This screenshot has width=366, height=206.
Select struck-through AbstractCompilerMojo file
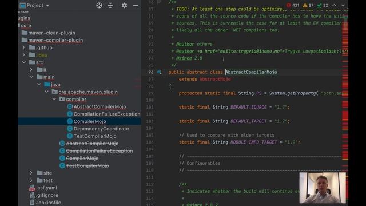(92, 144)
